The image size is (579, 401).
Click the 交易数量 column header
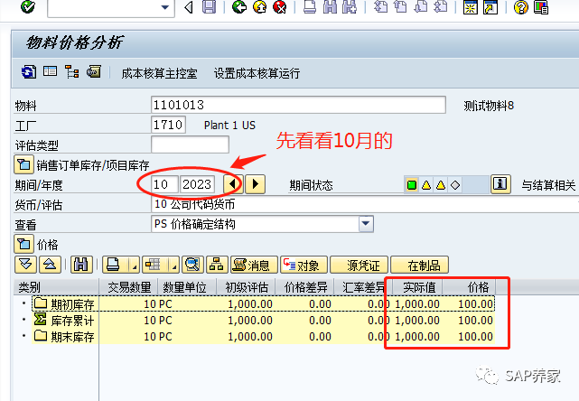coord(128,287)
